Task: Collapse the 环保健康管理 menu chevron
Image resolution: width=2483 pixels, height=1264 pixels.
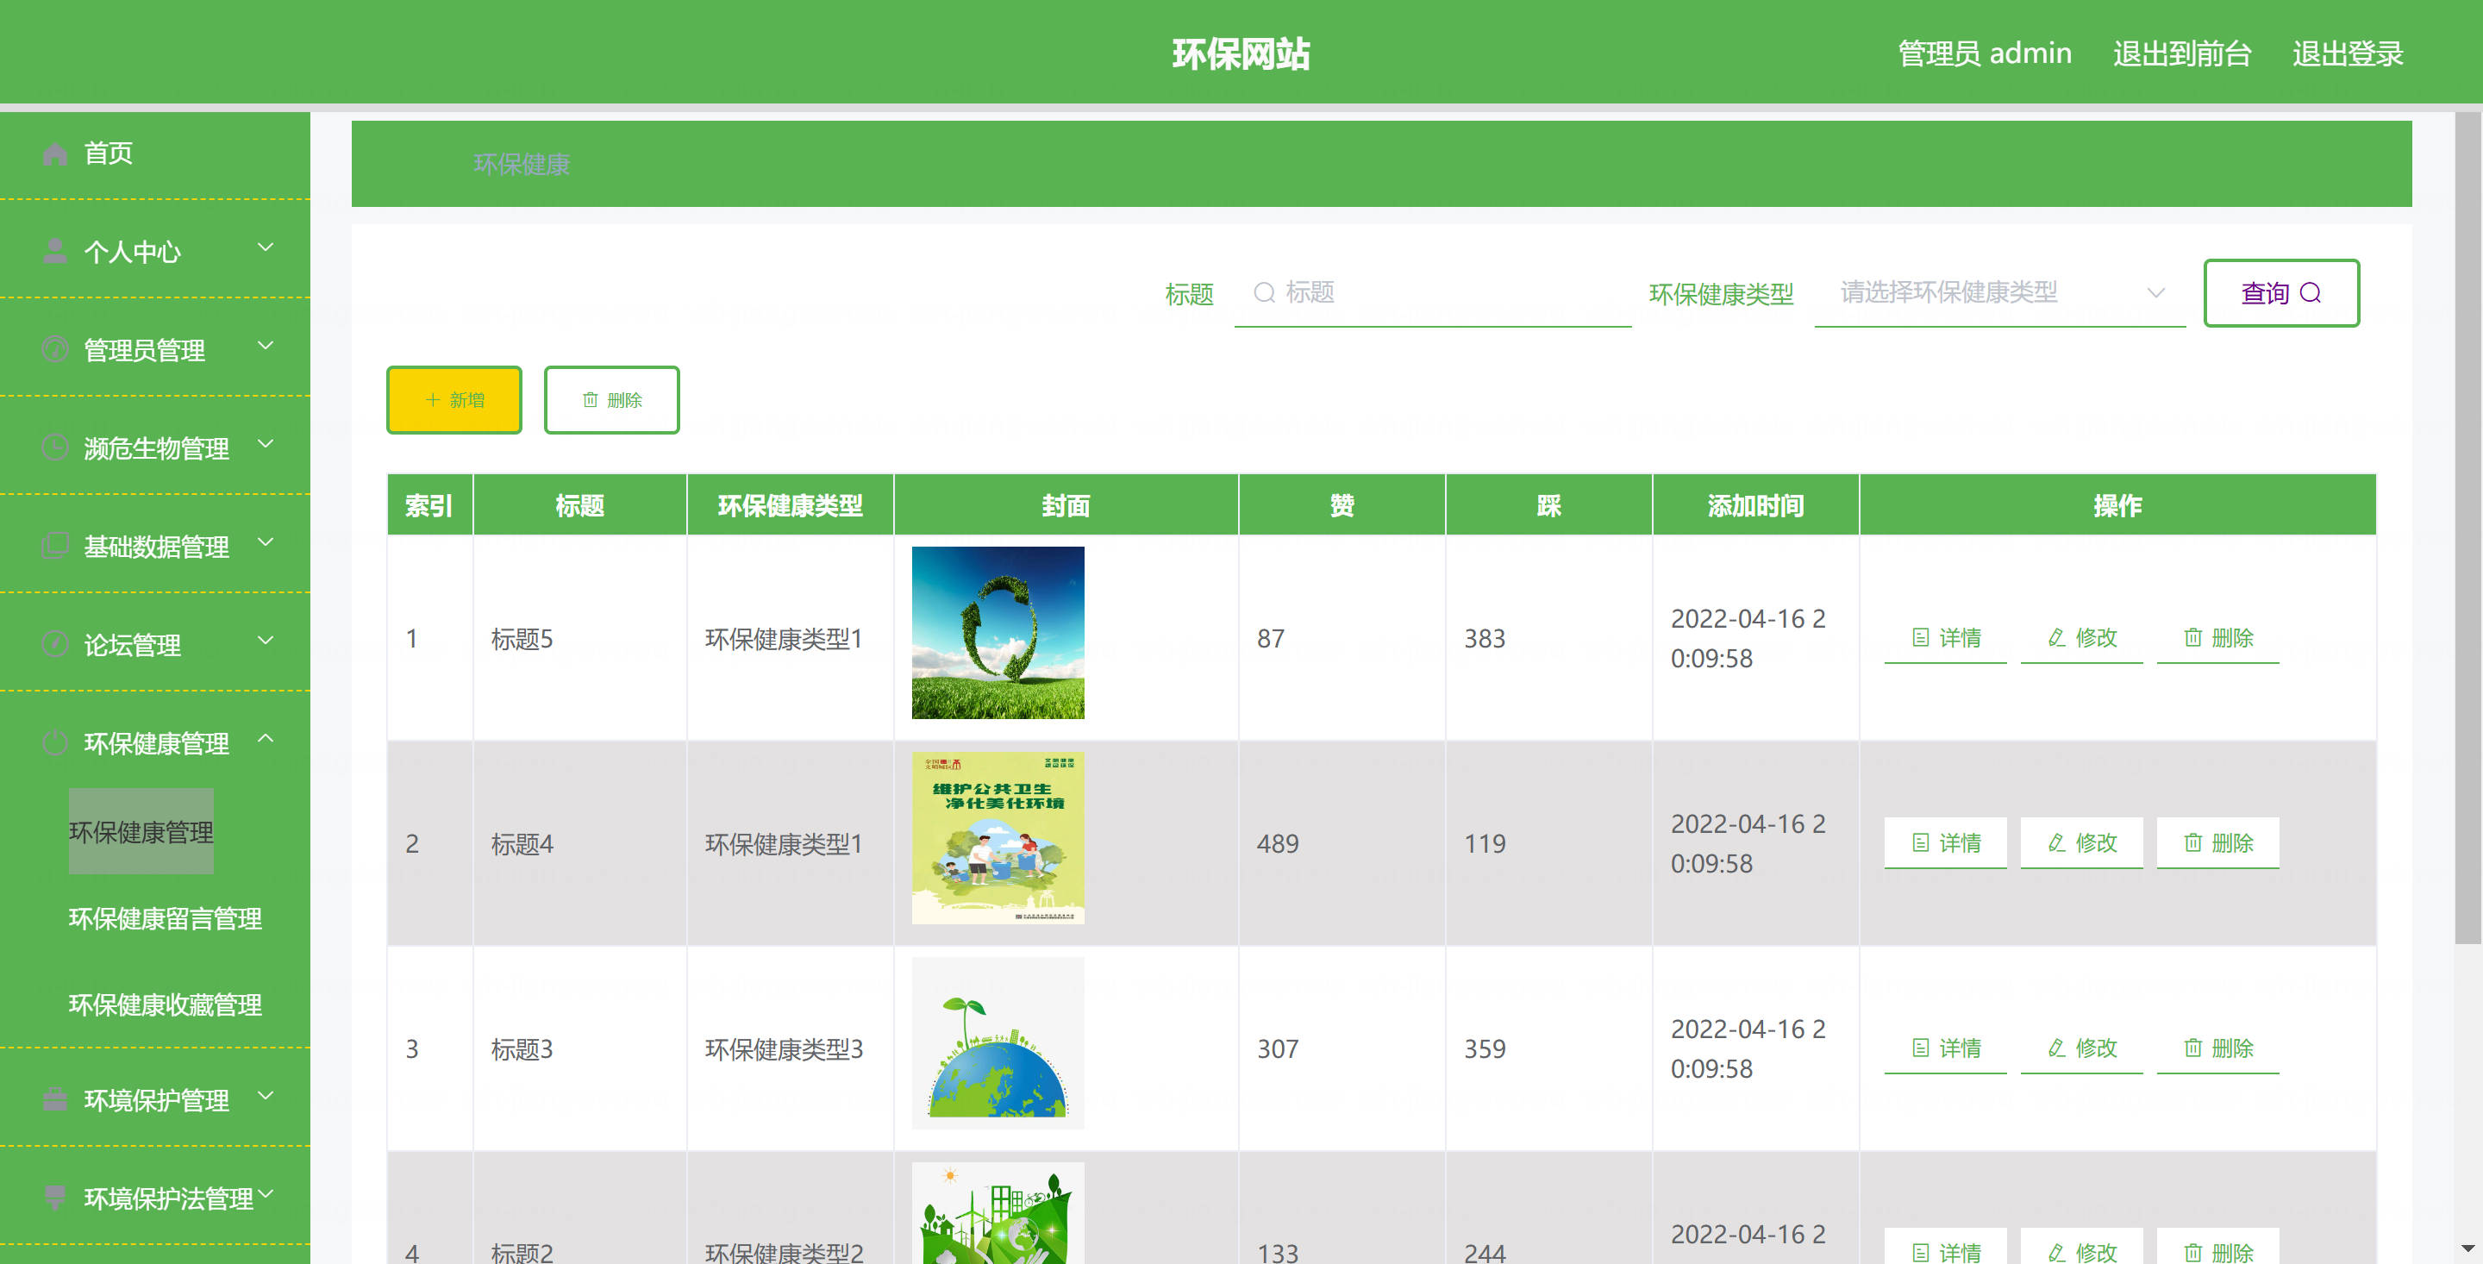Action: (x=265, y=739)
